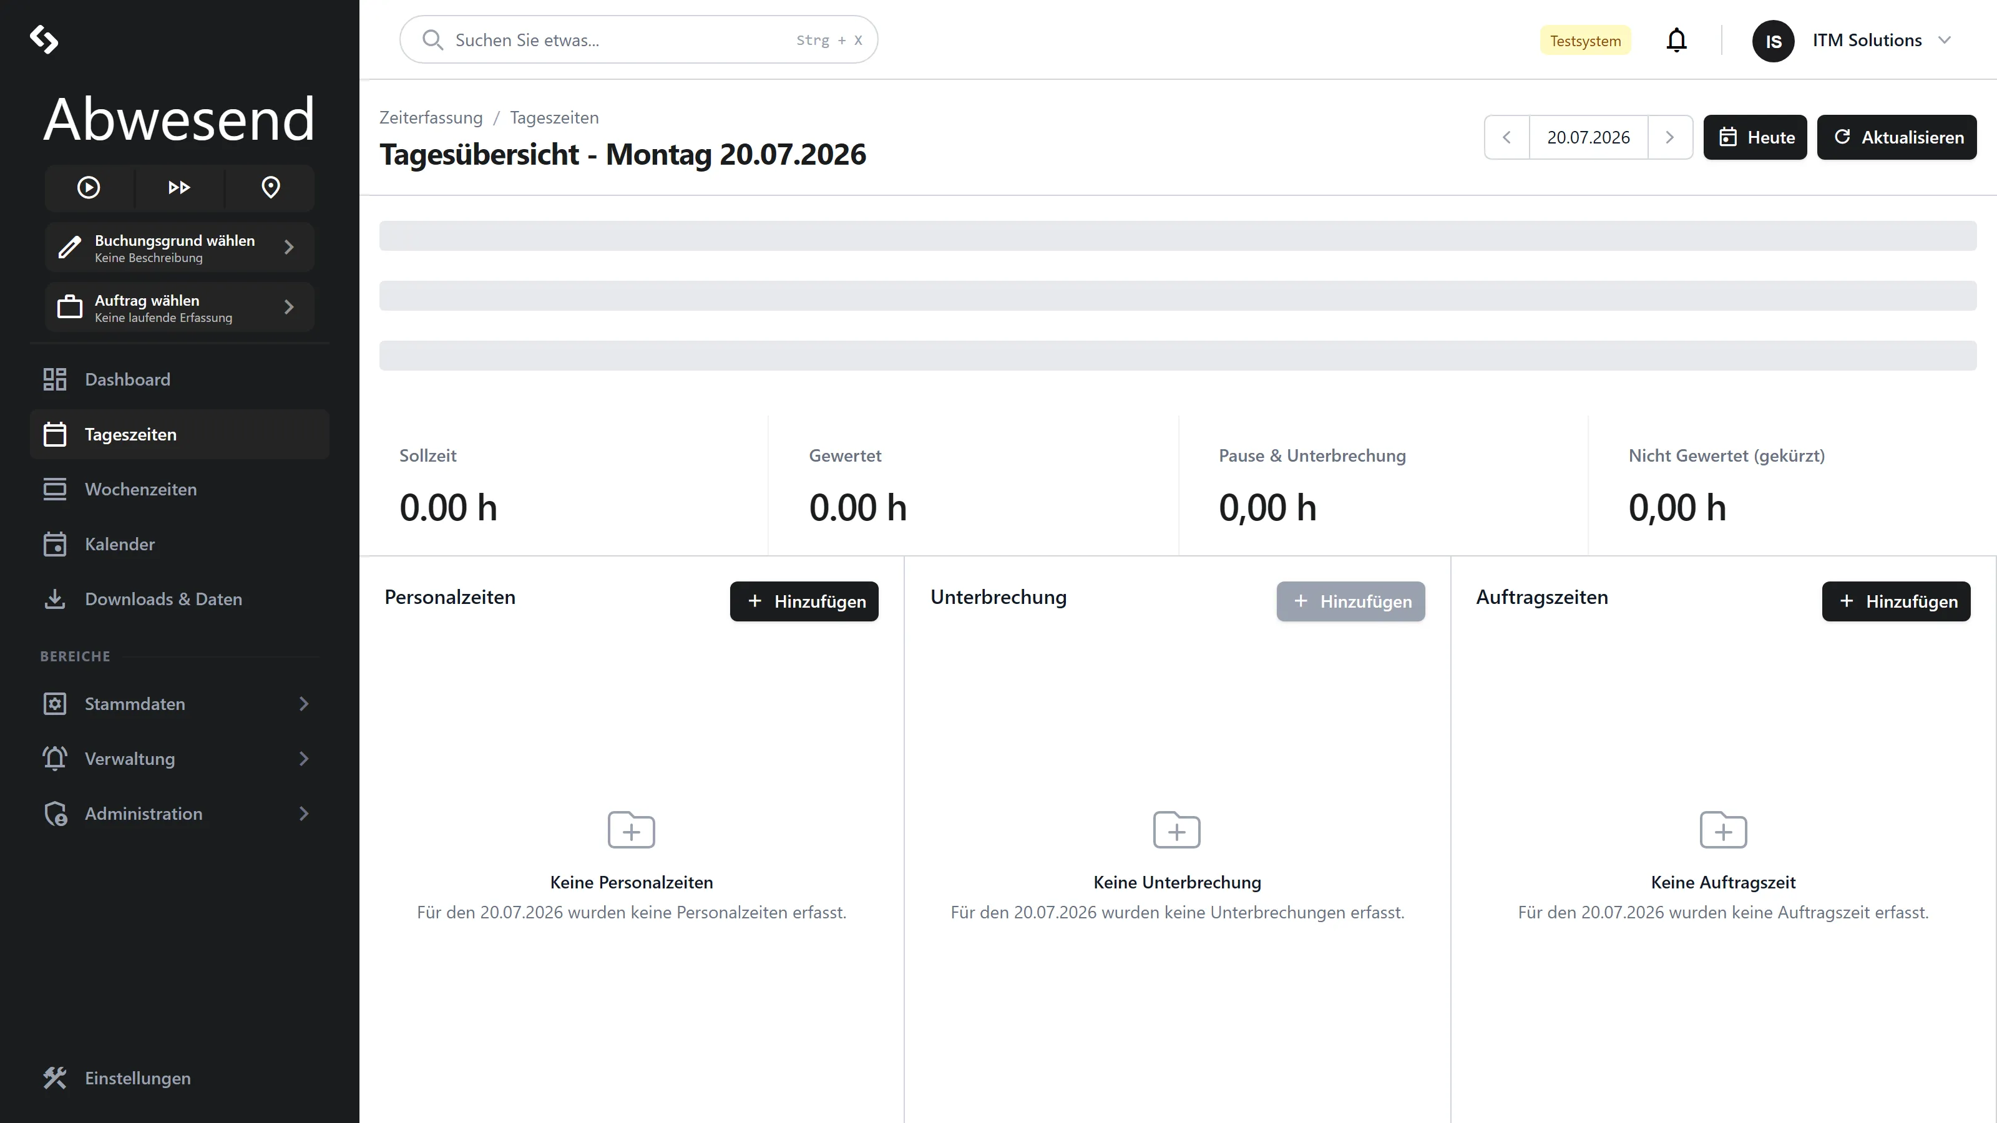Focus the 'Suchen Sie etwas...' search field

(639, 39)
